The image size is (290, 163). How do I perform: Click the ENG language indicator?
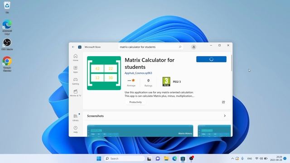point(250,158)
